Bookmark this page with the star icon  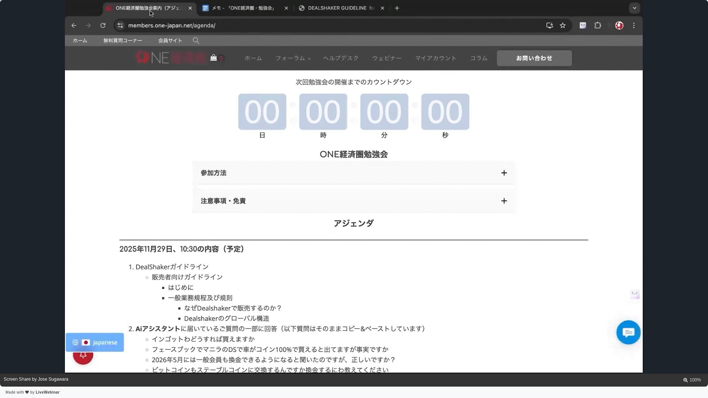[563, 25]
